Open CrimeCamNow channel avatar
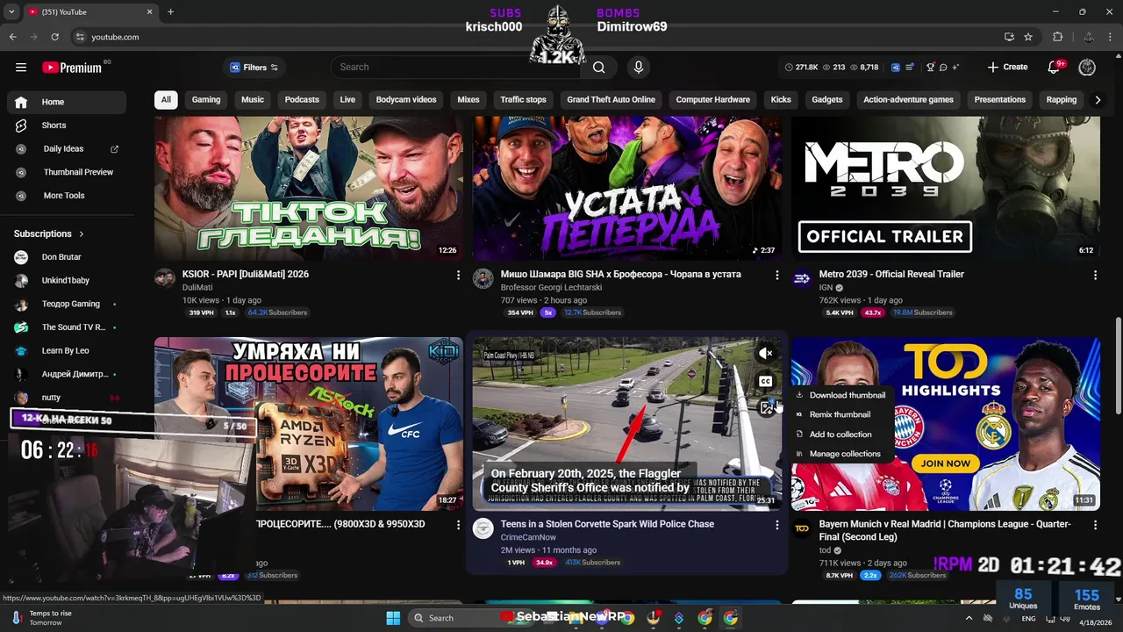This screenshot has width=1123, height=632. coord(483,528)
